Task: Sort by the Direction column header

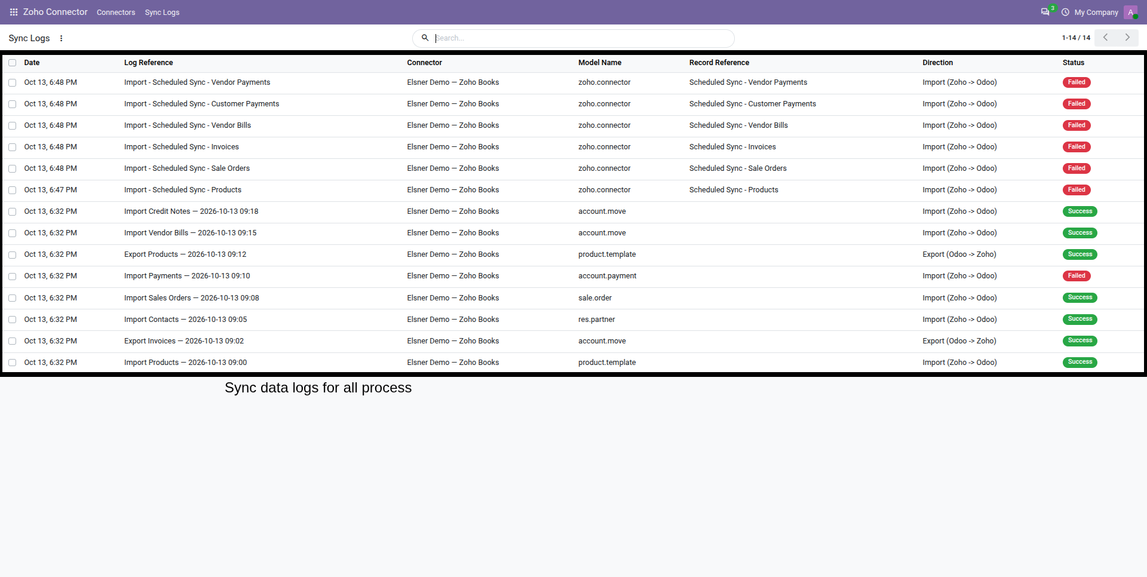Action: tap(937, 63)
